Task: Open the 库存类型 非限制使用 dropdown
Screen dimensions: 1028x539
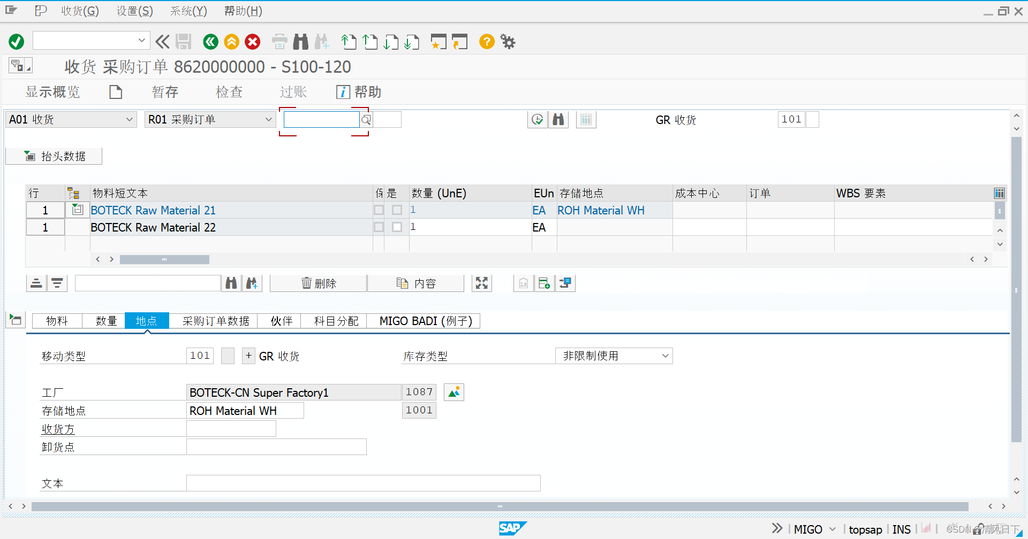Action: pyautogui.click(x=666, y=356)
